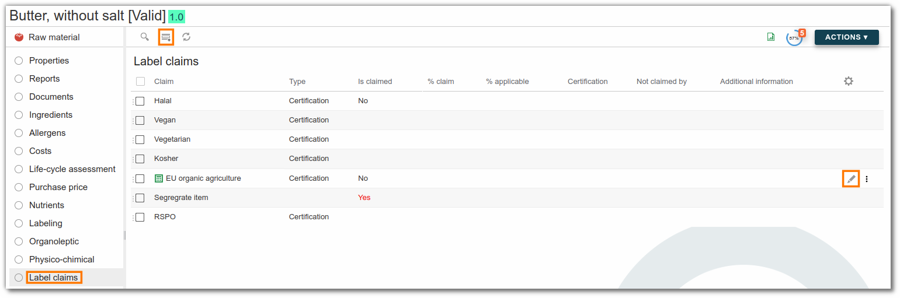Open the green report spreadsheet icon

[771, 37]
